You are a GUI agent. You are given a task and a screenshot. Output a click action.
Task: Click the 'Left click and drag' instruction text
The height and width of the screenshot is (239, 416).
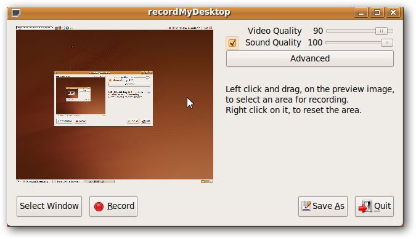coord(309,95)
